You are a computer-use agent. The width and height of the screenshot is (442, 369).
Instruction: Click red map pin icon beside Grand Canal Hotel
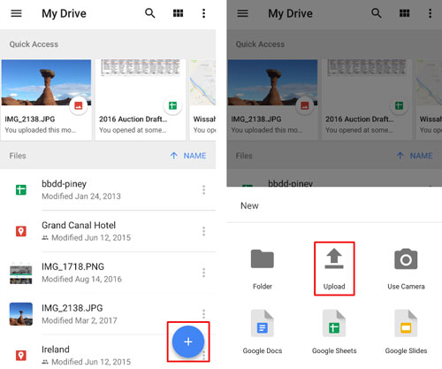tap(21, 231)
